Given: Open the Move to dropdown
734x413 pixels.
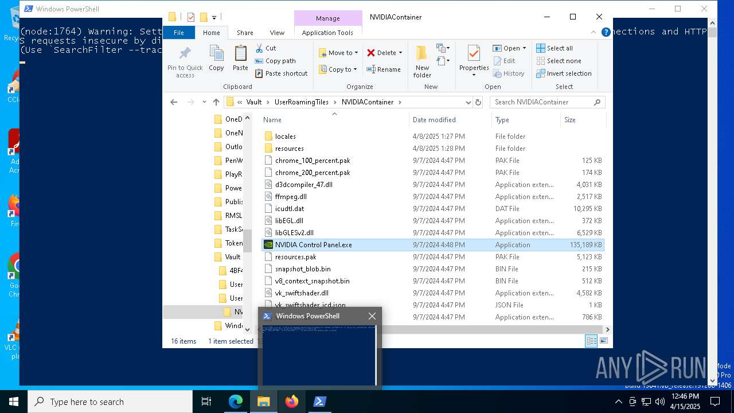Looking at the screenshot, I should coord(338,53).
